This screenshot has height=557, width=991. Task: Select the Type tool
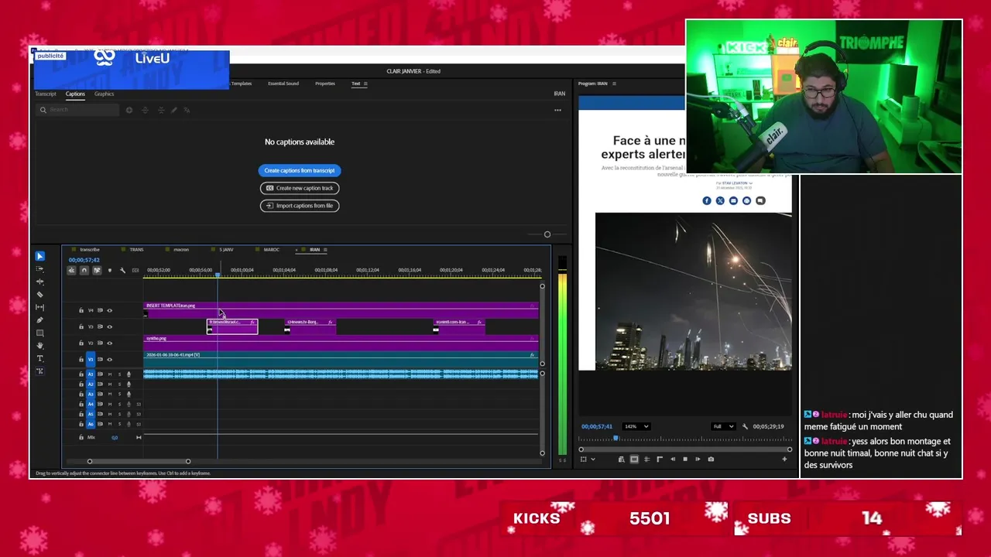(39, 358)
